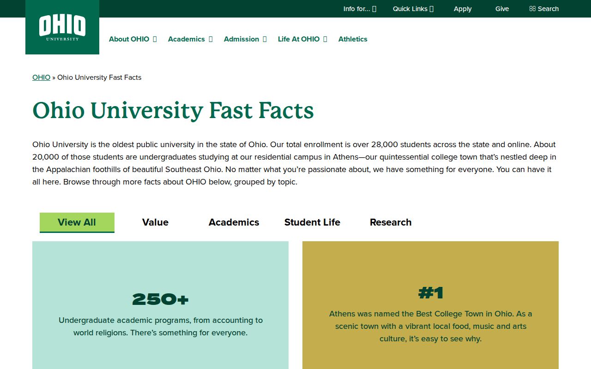Screen dimensions: 591x369
Task: Follow the OHIO breadcrumb link
Action: tap(41, 77)
